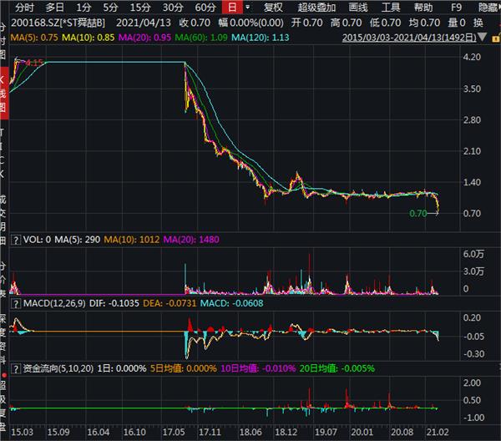Screen dimensions: 501x441
Task: Open the 帮助 help menu
Action: click(x=423, y=7)
